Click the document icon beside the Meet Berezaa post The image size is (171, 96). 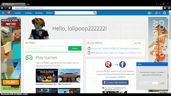pos(89,53)
